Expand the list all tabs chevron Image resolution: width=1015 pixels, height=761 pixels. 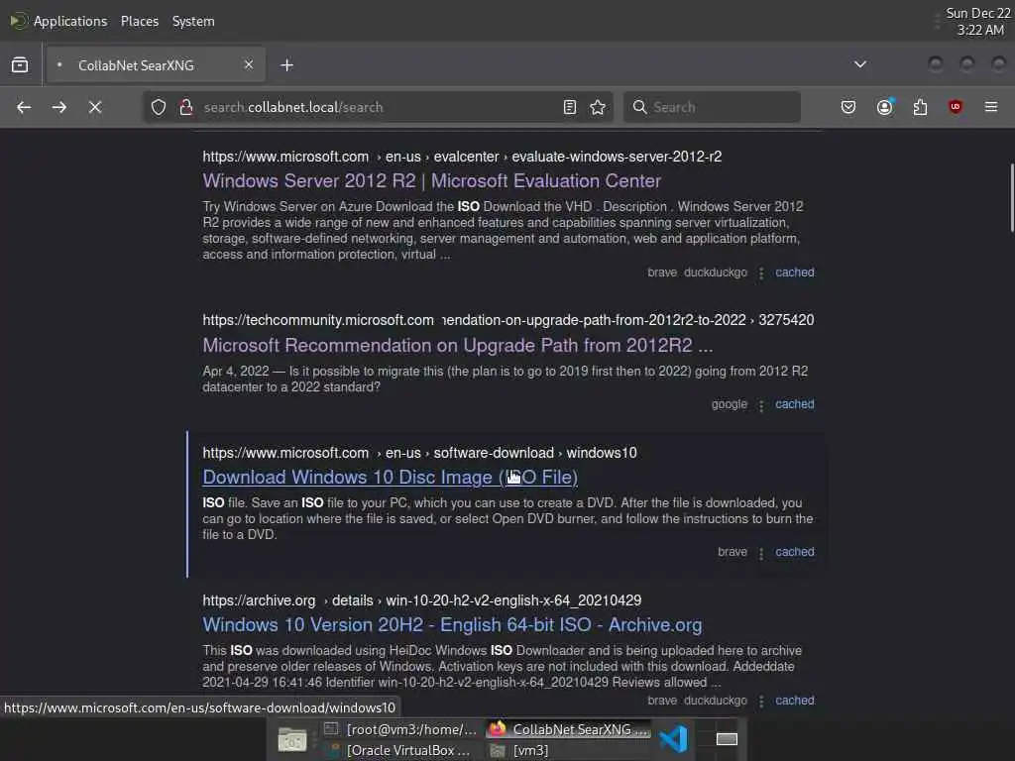pyautogui.click(x=860, y=64)
